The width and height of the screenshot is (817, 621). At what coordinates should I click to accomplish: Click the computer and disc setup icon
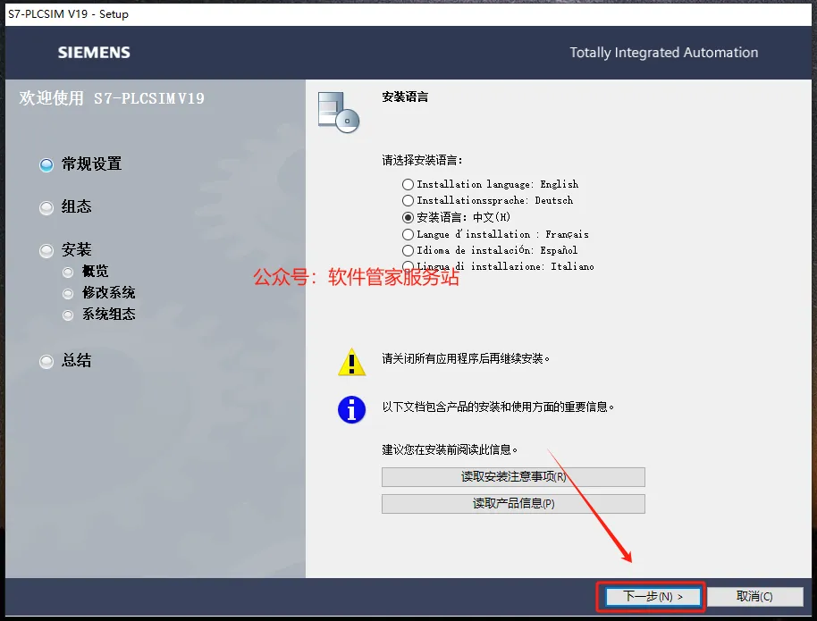[339, 112]
